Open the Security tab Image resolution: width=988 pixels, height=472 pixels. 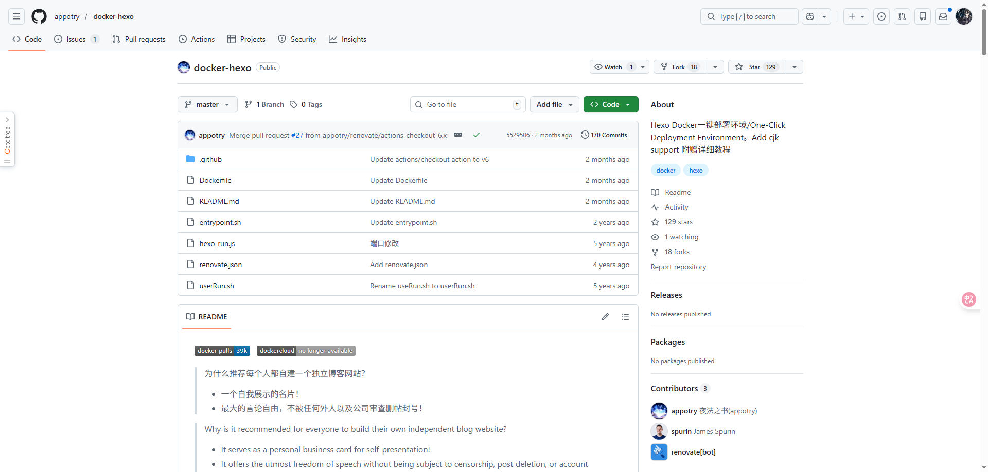click(x=297, y=39)
